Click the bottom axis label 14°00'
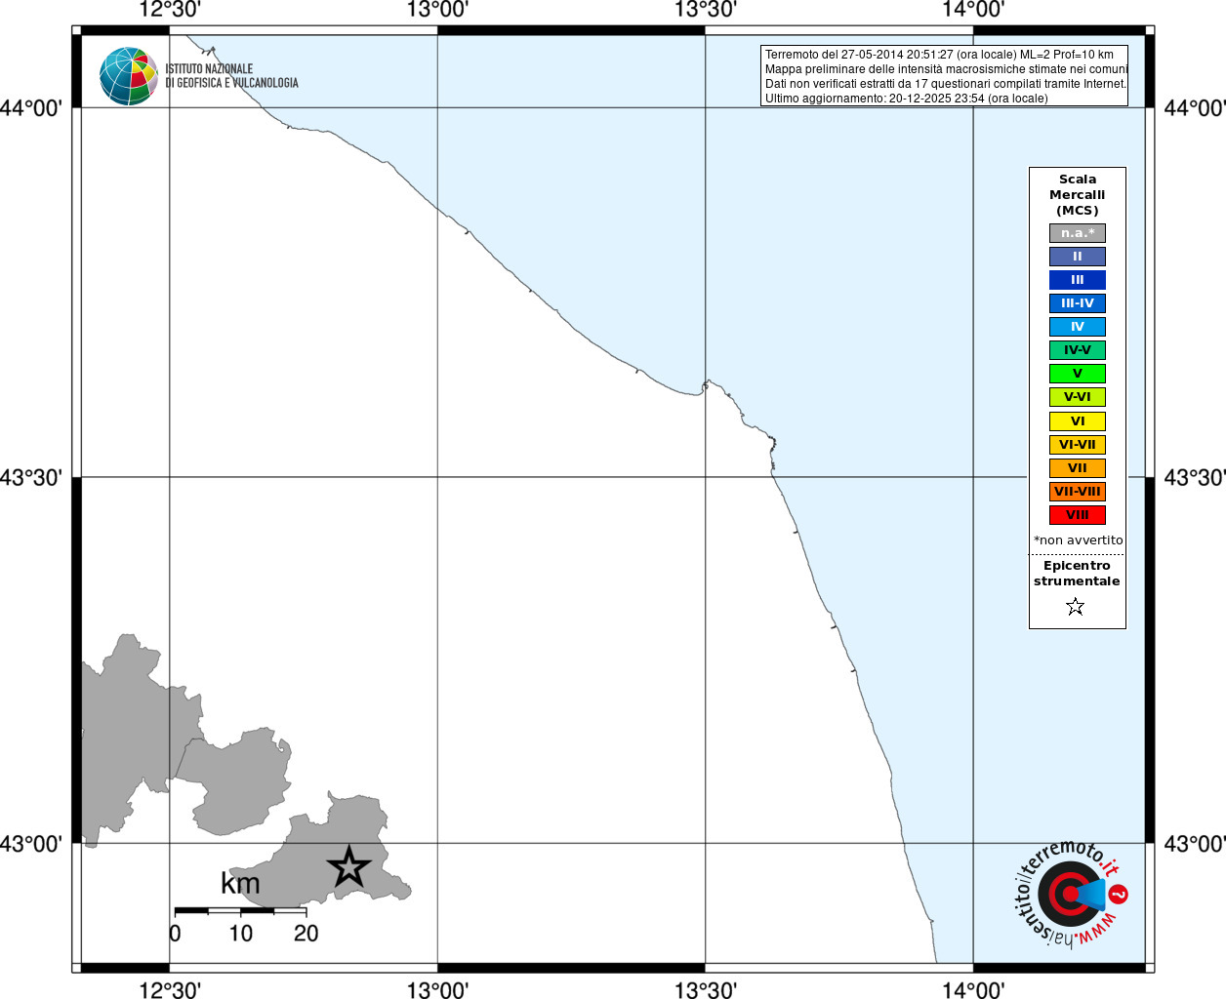Image resolution: width=1226 pixels, height=999 pixels. (973, 990)
